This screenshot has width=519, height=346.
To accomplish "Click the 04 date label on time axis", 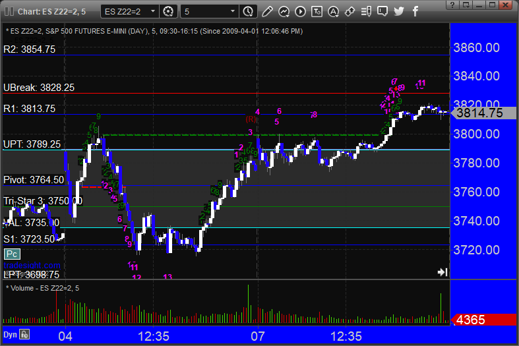I will tap(65, 336).
